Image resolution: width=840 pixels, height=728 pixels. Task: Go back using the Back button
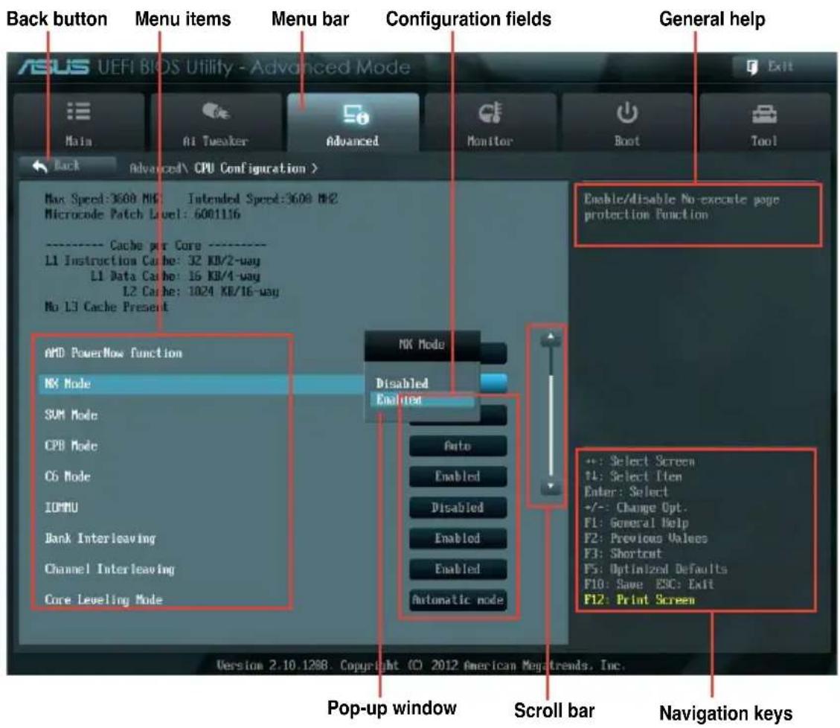pyautogui.click(x=67, y=166)
